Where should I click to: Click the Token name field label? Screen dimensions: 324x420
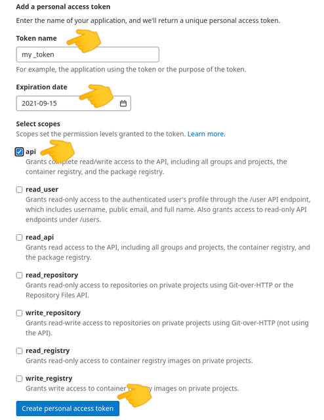(x=37, y=38)
